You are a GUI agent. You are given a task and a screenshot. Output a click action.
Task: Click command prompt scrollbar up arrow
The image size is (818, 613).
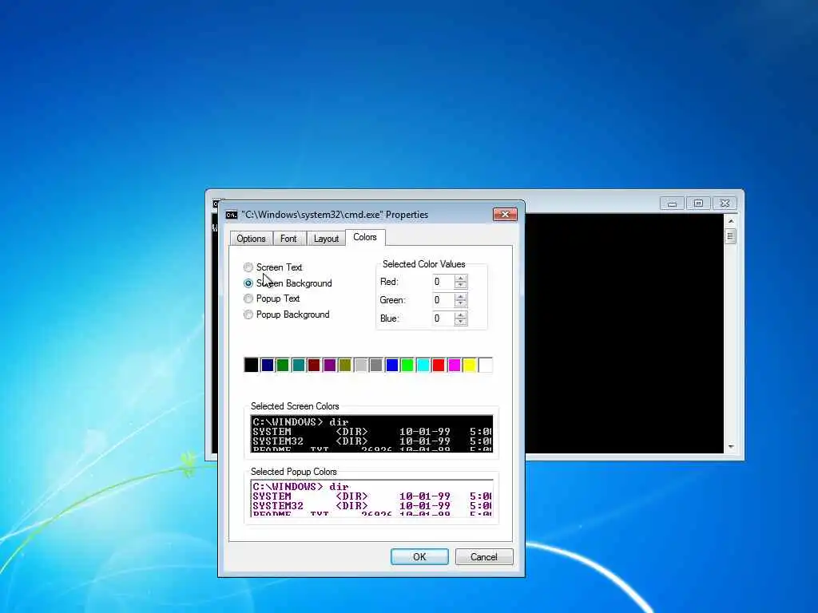pyautogui.click(x=731, y=221)
